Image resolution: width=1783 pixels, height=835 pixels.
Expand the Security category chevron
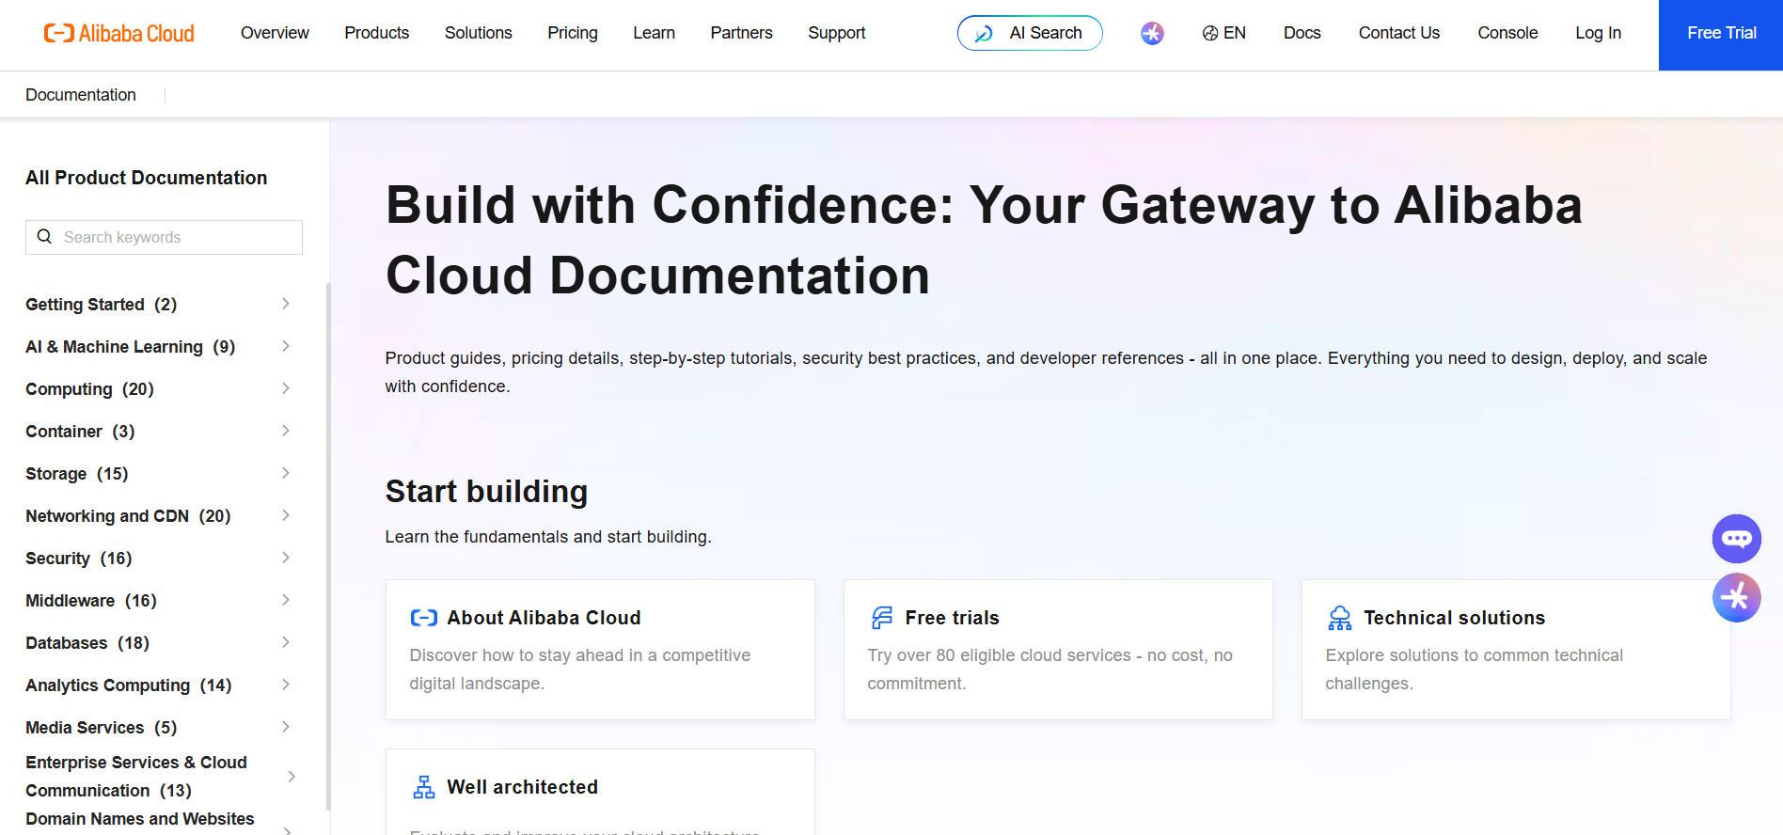[286, 558]
